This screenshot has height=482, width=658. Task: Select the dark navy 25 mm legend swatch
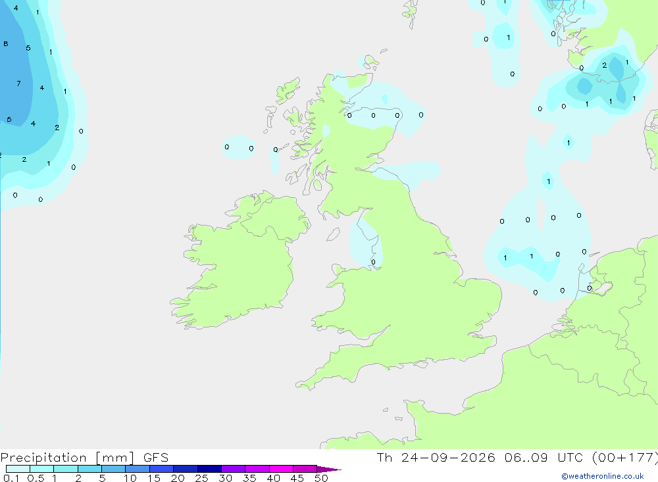[209, 469]
